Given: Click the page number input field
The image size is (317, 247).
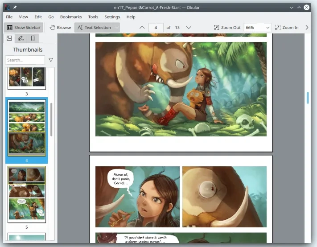Looking at the screenshot, I should click(156, 28).
